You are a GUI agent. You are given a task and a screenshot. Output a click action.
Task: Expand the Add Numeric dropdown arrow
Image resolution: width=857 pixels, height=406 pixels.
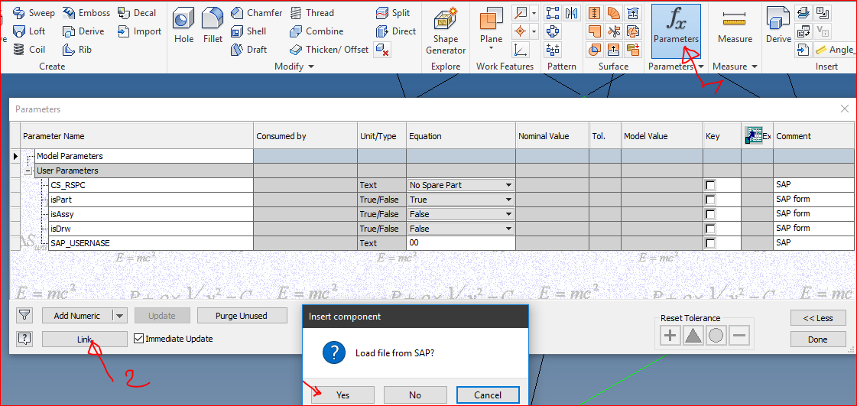pyautogui.click(x=118, y=315)
